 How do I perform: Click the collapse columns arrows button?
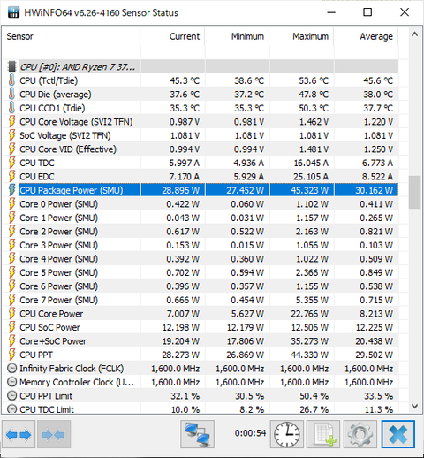click(x=54, y=434)
